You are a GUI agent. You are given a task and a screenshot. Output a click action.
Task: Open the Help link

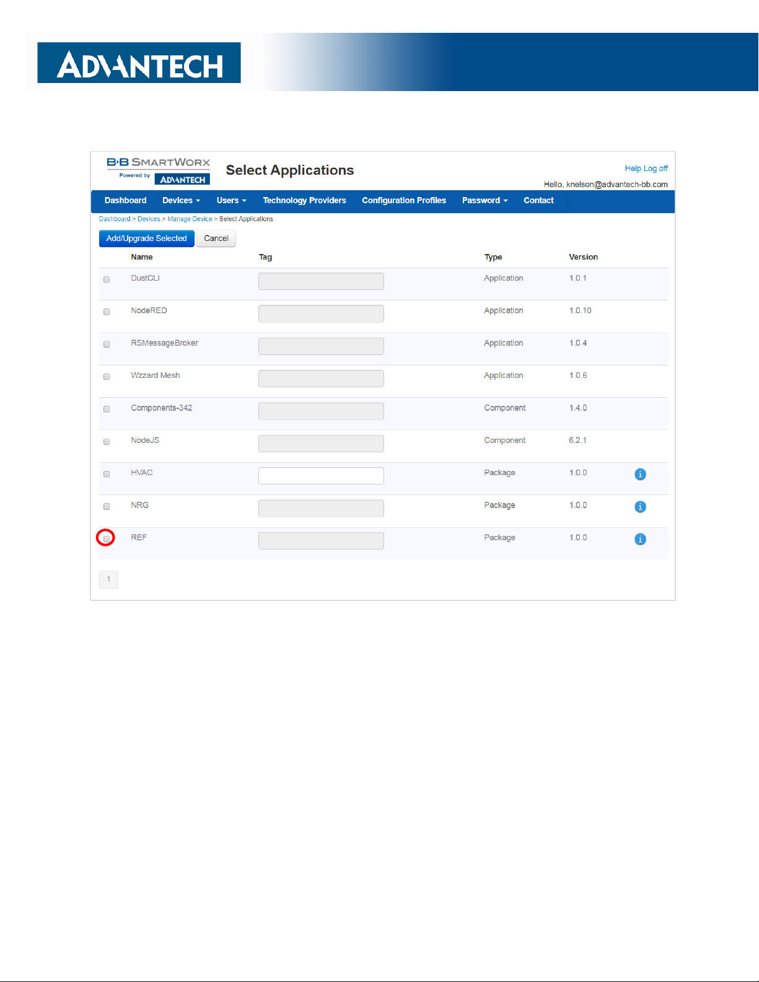click(633, 169)
